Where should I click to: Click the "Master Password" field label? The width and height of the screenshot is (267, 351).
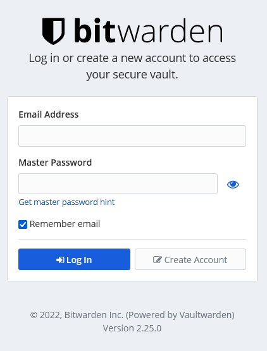(55, 163)
